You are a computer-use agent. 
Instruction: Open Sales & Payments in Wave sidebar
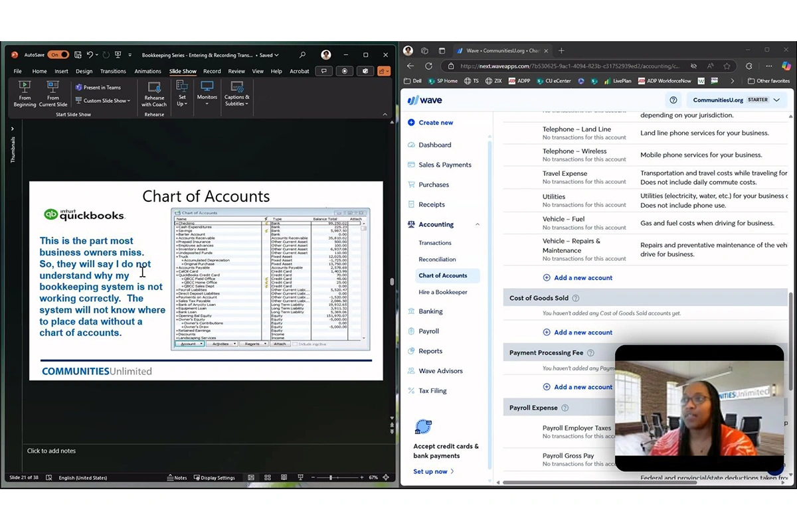coord(440,165)
